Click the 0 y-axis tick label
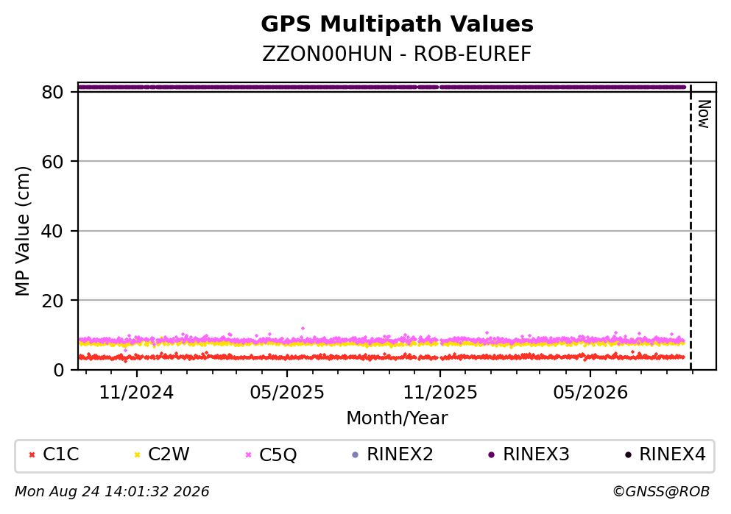 point(58,370)
